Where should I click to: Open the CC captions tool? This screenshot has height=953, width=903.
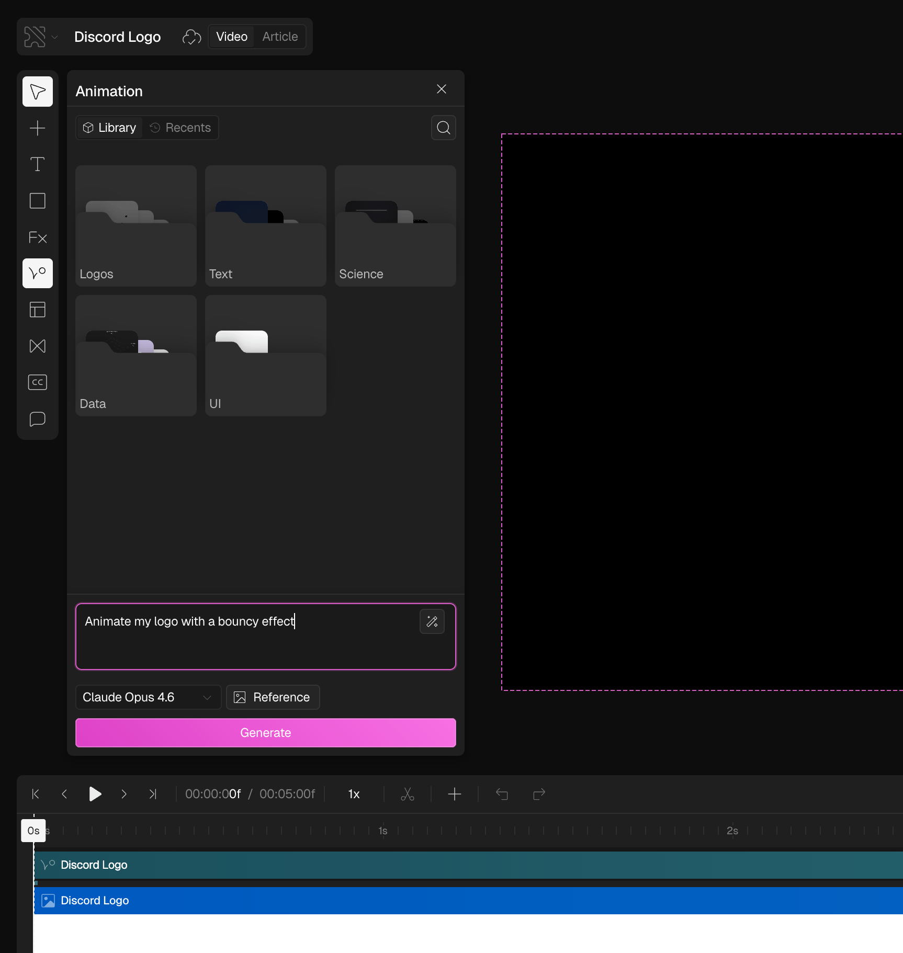click(x=38, y=382)
